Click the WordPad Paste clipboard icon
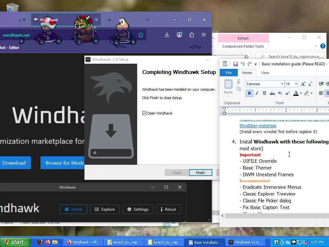 228,84
